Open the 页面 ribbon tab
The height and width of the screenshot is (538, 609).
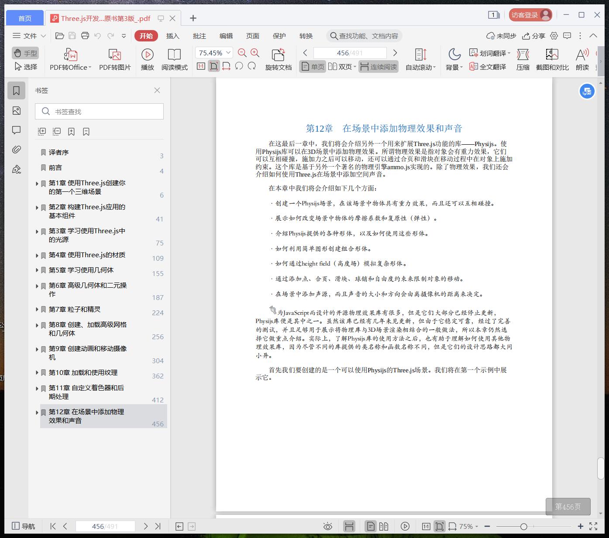tap(253, 36)
